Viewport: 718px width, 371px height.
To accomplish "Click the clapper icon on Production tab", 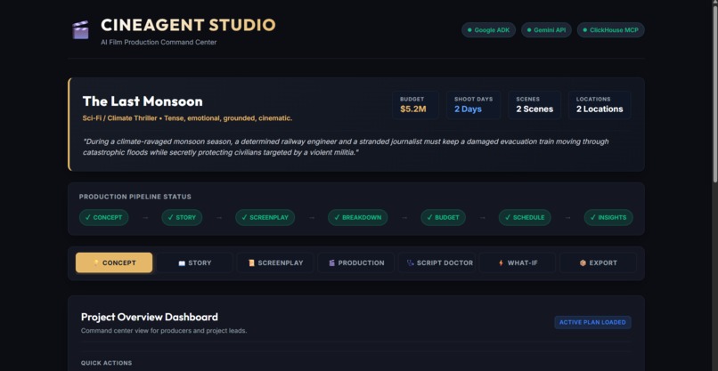I will coord(332,263).
